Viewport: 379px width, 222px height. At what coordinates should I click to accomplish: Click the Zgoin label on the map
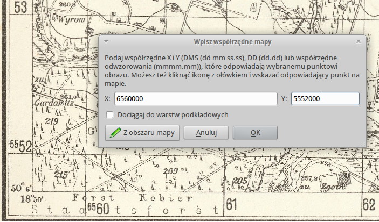pos(333,187)
